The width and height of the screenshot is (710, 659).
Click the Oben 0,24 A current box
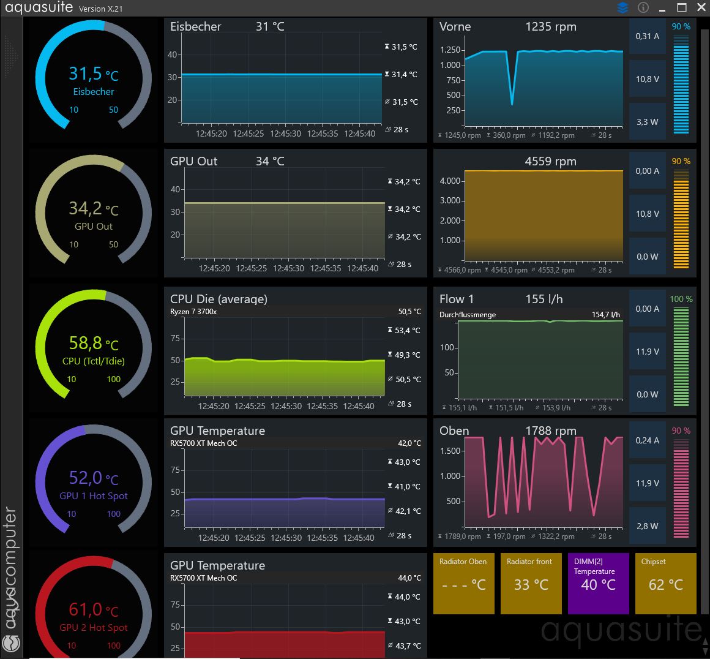[648, 440]
